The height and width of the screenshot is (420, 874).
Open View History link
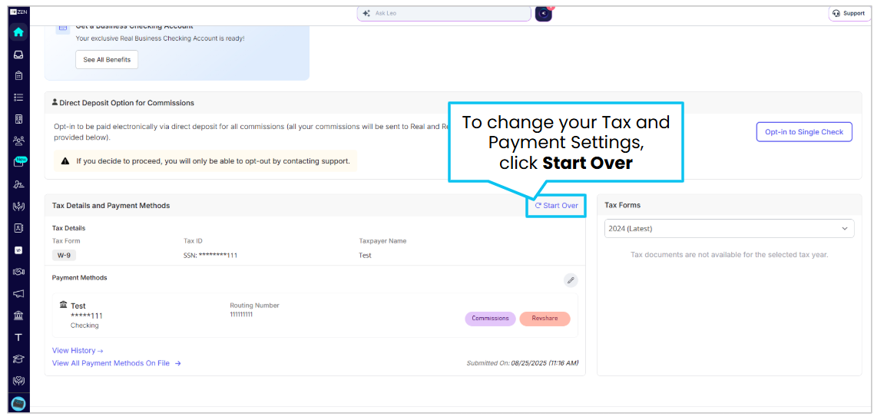tap(78, 350)
